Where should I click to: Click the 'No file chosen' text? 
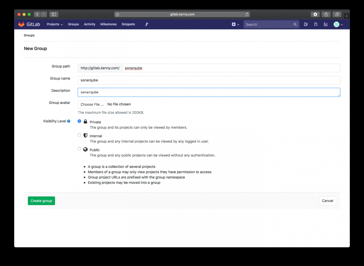point(119,104)
